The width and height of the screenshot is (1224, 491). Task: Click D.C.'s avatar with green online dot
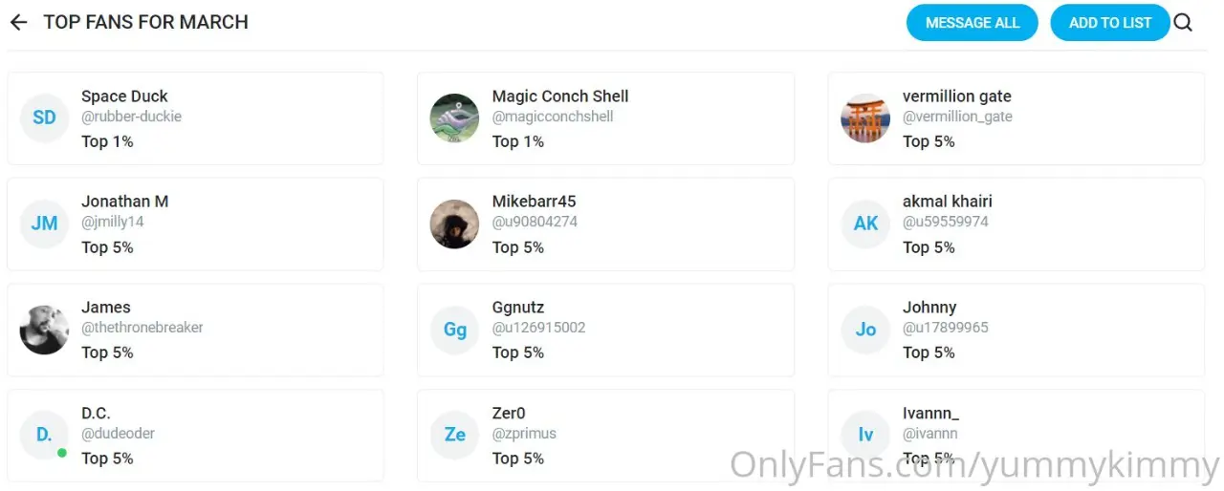pyautogui.click(x=44, y=435)
